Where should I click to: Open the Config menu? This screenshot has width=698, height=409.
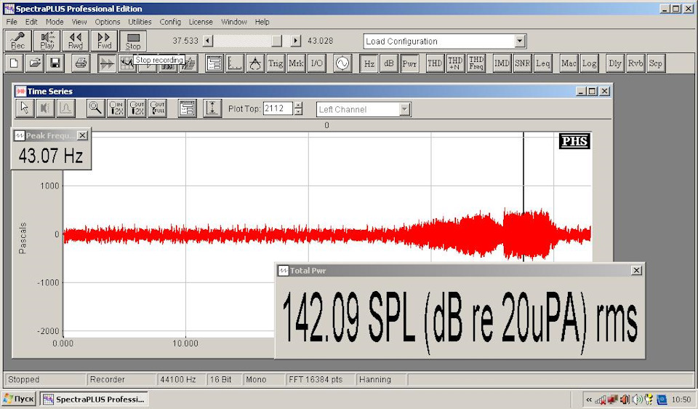click(170, 22)
